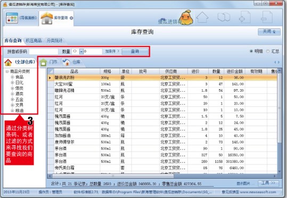Click the 进价 column header

point(198,71)
